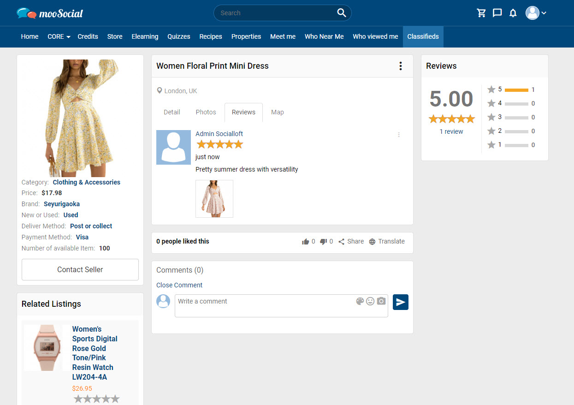This screenshot has width=574, height=405.
Task: Open Clothing & Accessories category link
Action: pyautogui.click(x=87, y=182)
